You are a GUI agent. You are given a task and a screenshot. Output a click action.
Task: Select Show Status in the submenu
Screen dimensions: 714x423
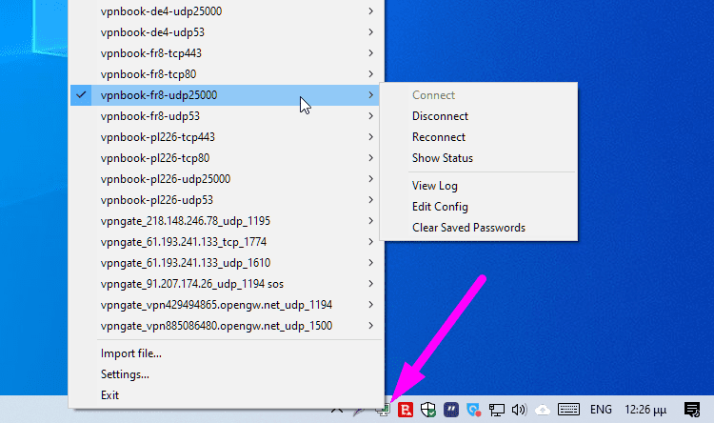tap(442, 158)
